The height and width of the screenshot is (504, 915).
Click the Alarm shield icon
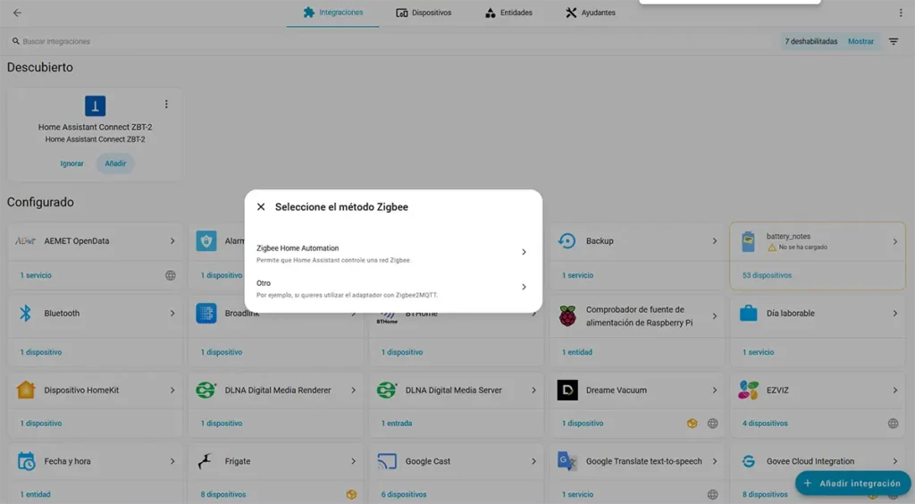206,241
